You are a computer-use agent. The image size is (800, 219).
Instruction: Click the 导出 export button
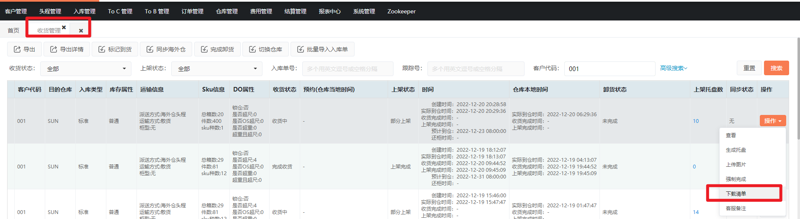(x=24, y=49)
